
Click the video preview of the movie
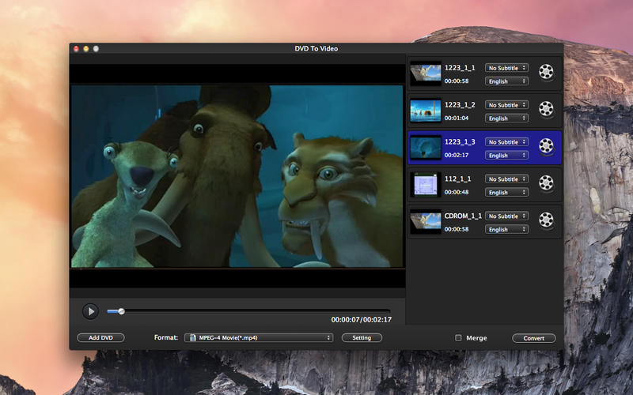(x=237, y=176)
